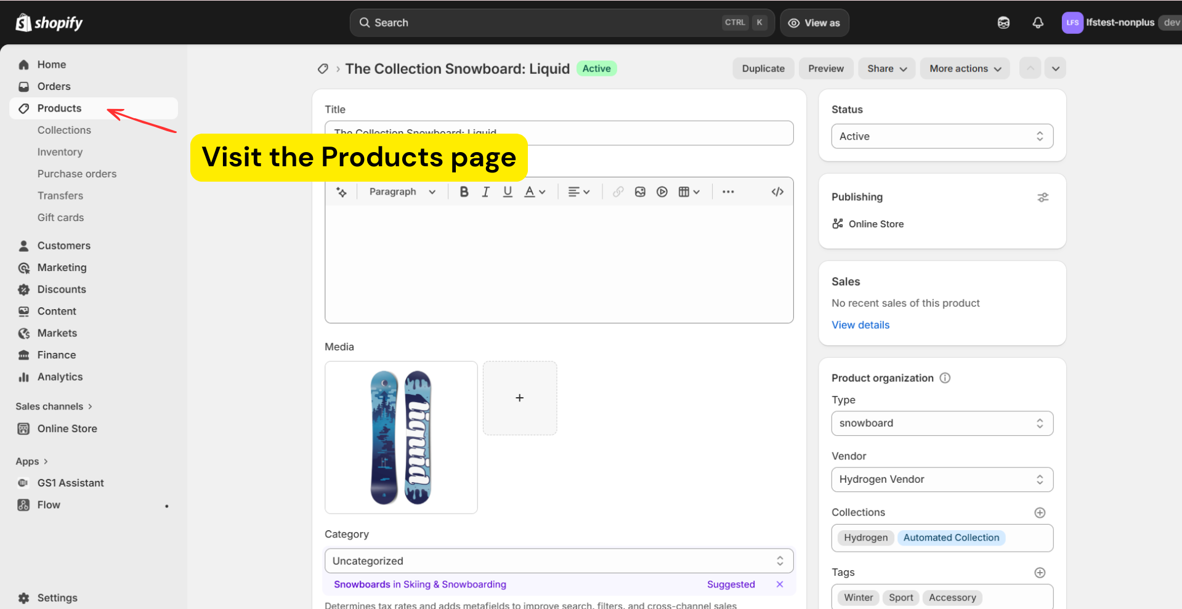
Task: Click the View as button
Action: [814, 23]
